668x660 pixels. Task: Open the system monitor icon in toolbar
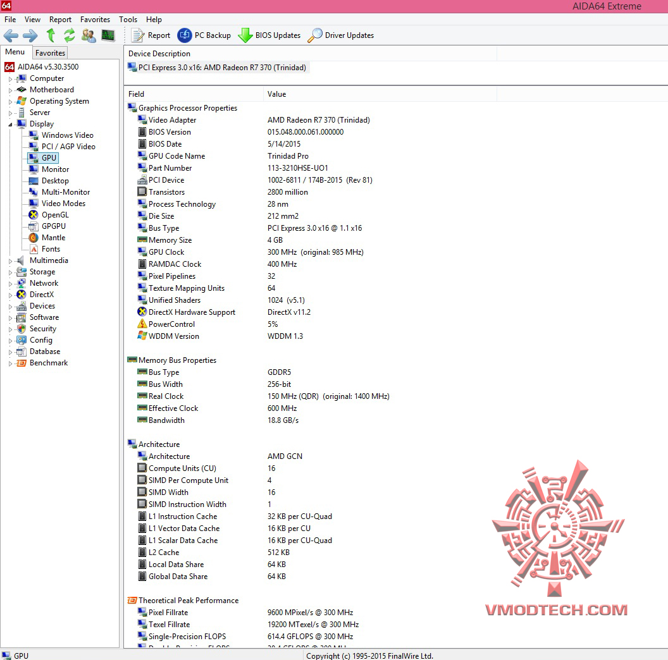108,35
